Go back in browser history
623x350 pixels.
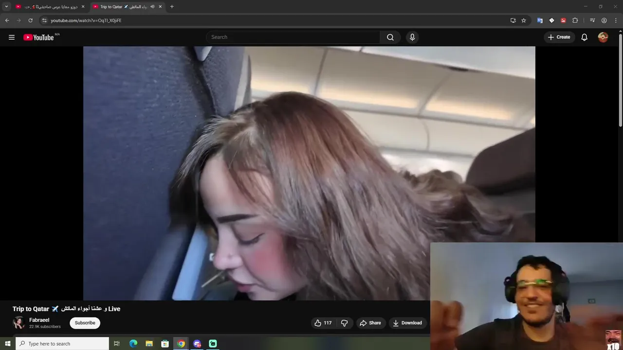(7, 20)
